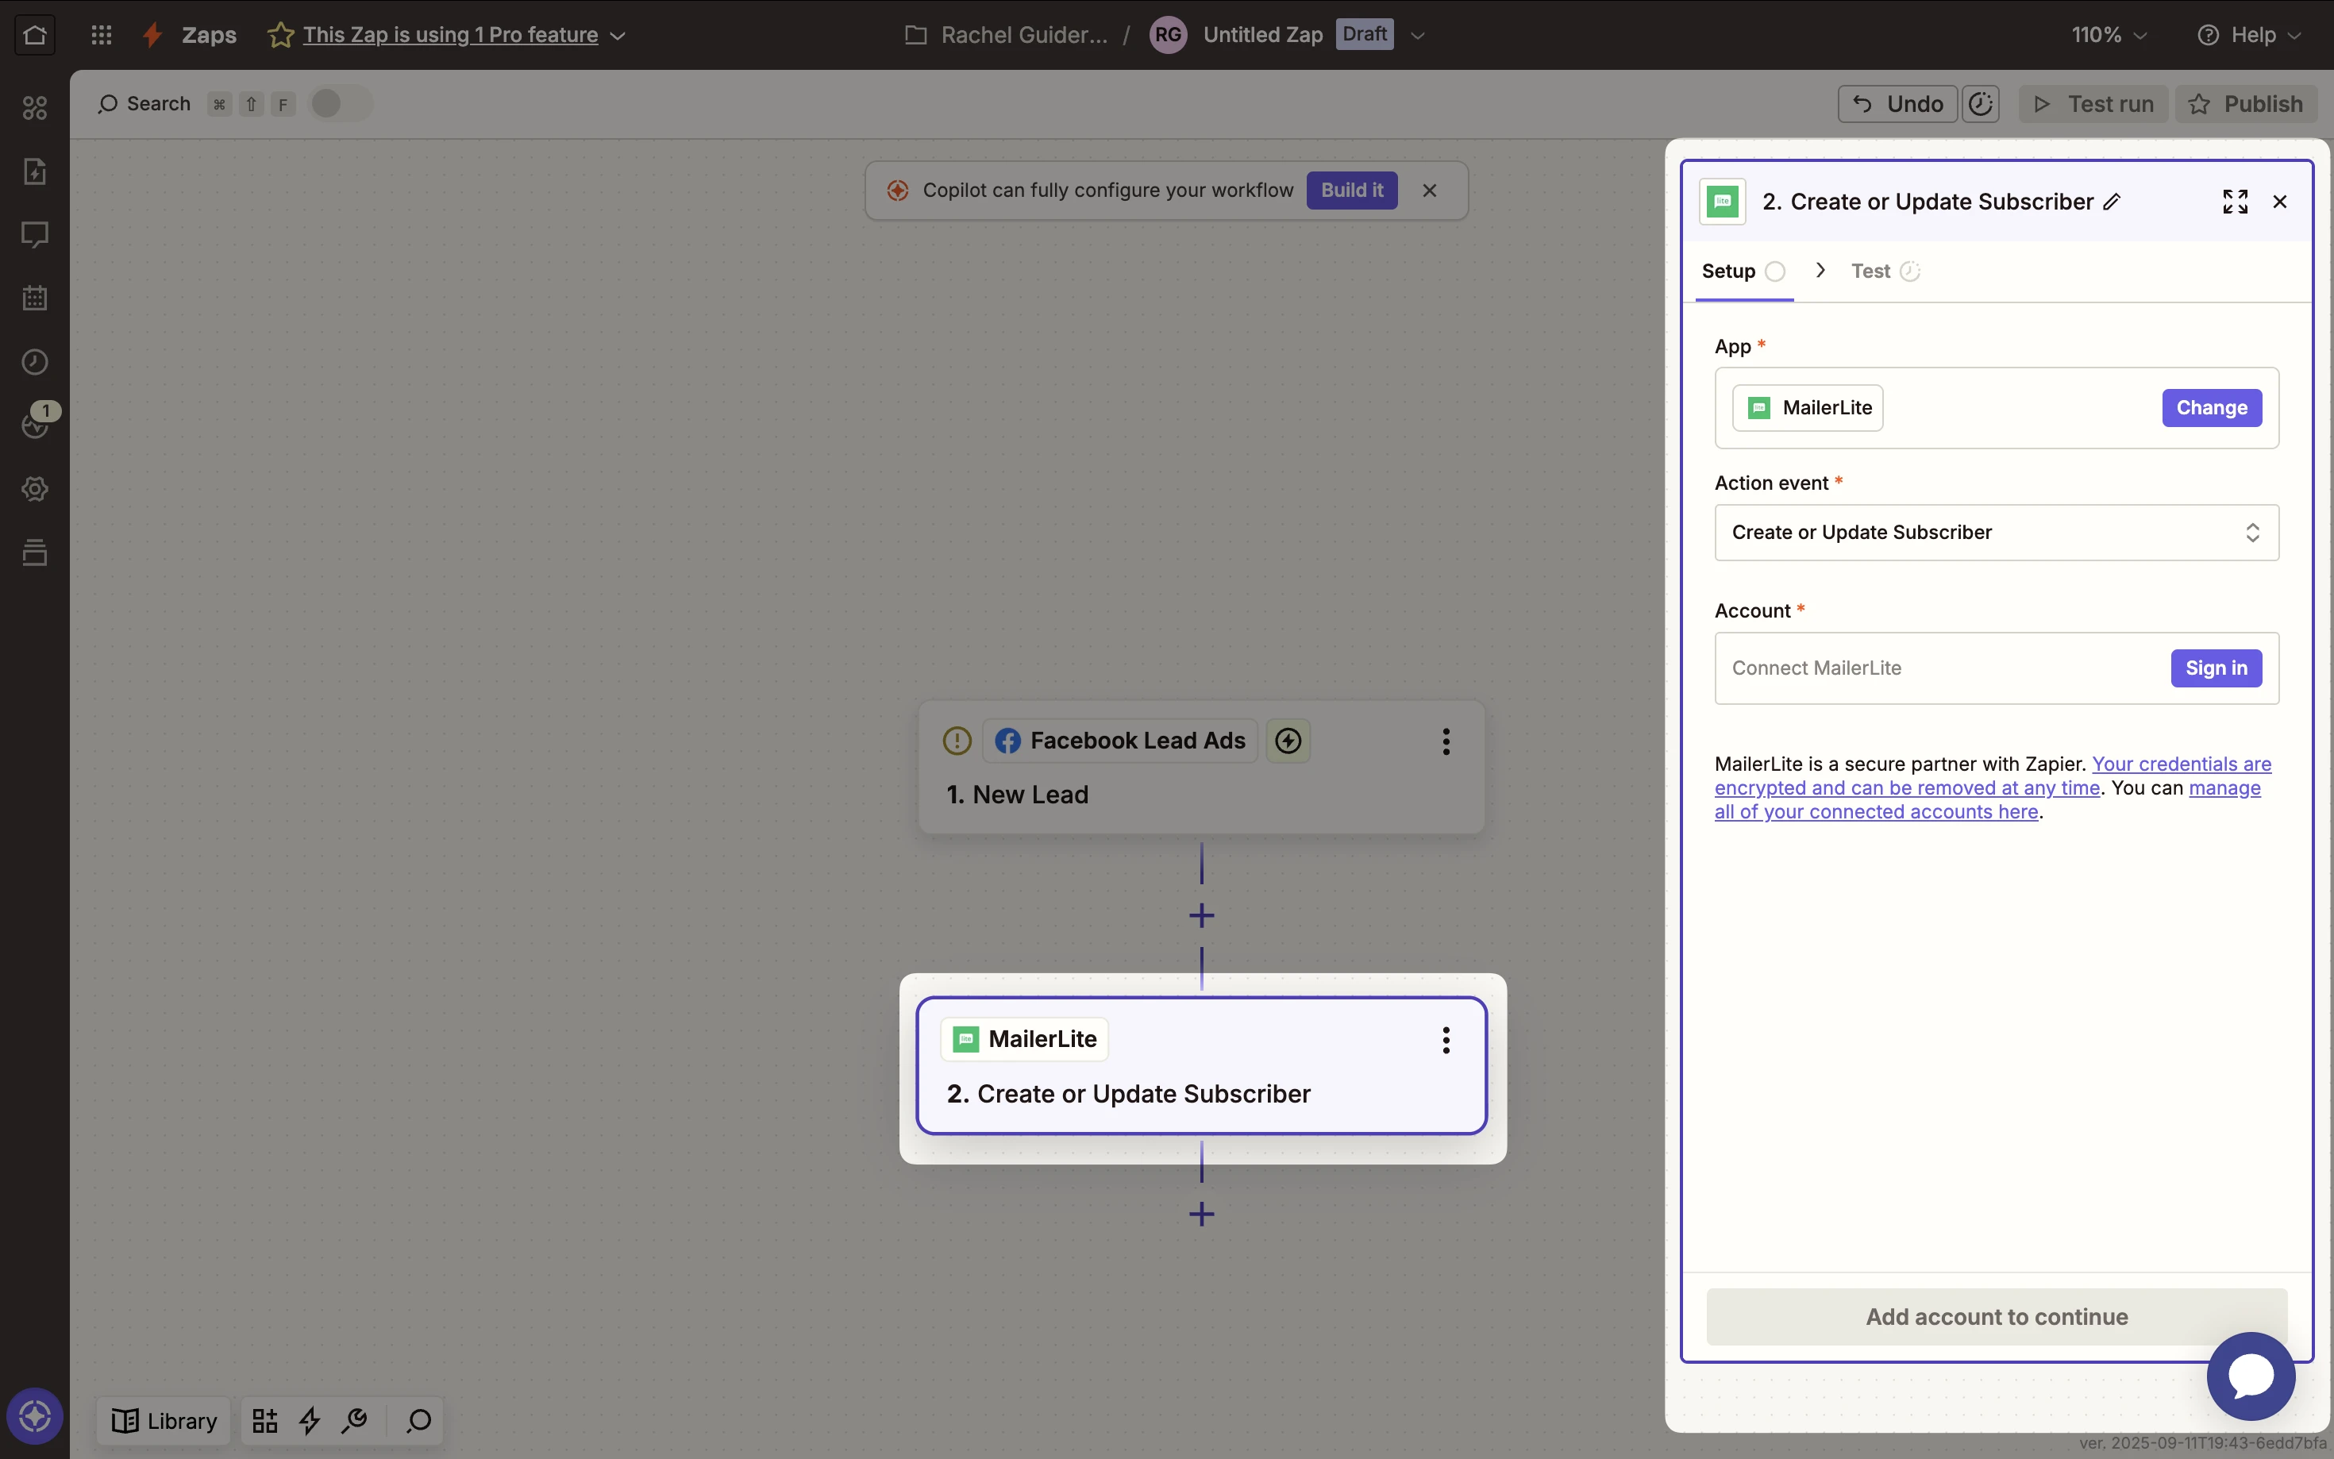The width and height of the screenshot is (2334, 1459).
Task: Expand the step panel to full screen
Action: coord(2236,202)
